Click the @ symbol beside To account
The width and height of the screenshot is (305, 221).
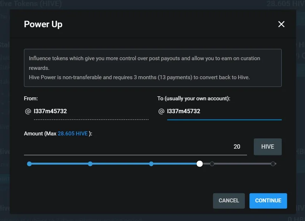coord(161,111)
